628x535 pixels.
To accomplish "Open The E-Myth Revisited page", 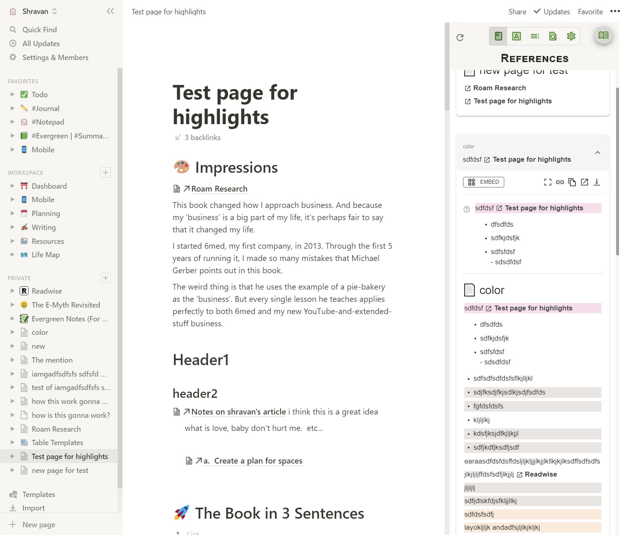I will pyautogui.click(x=66, y=305).
